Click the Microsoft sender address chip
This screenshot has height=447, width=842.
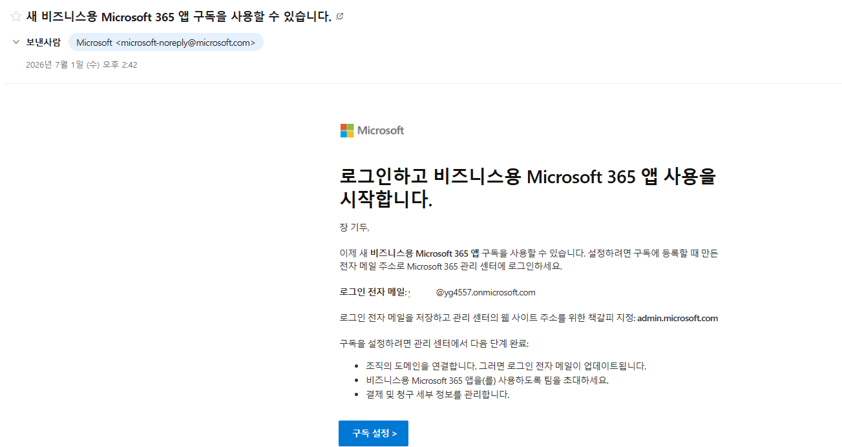(x=165, y=43)
